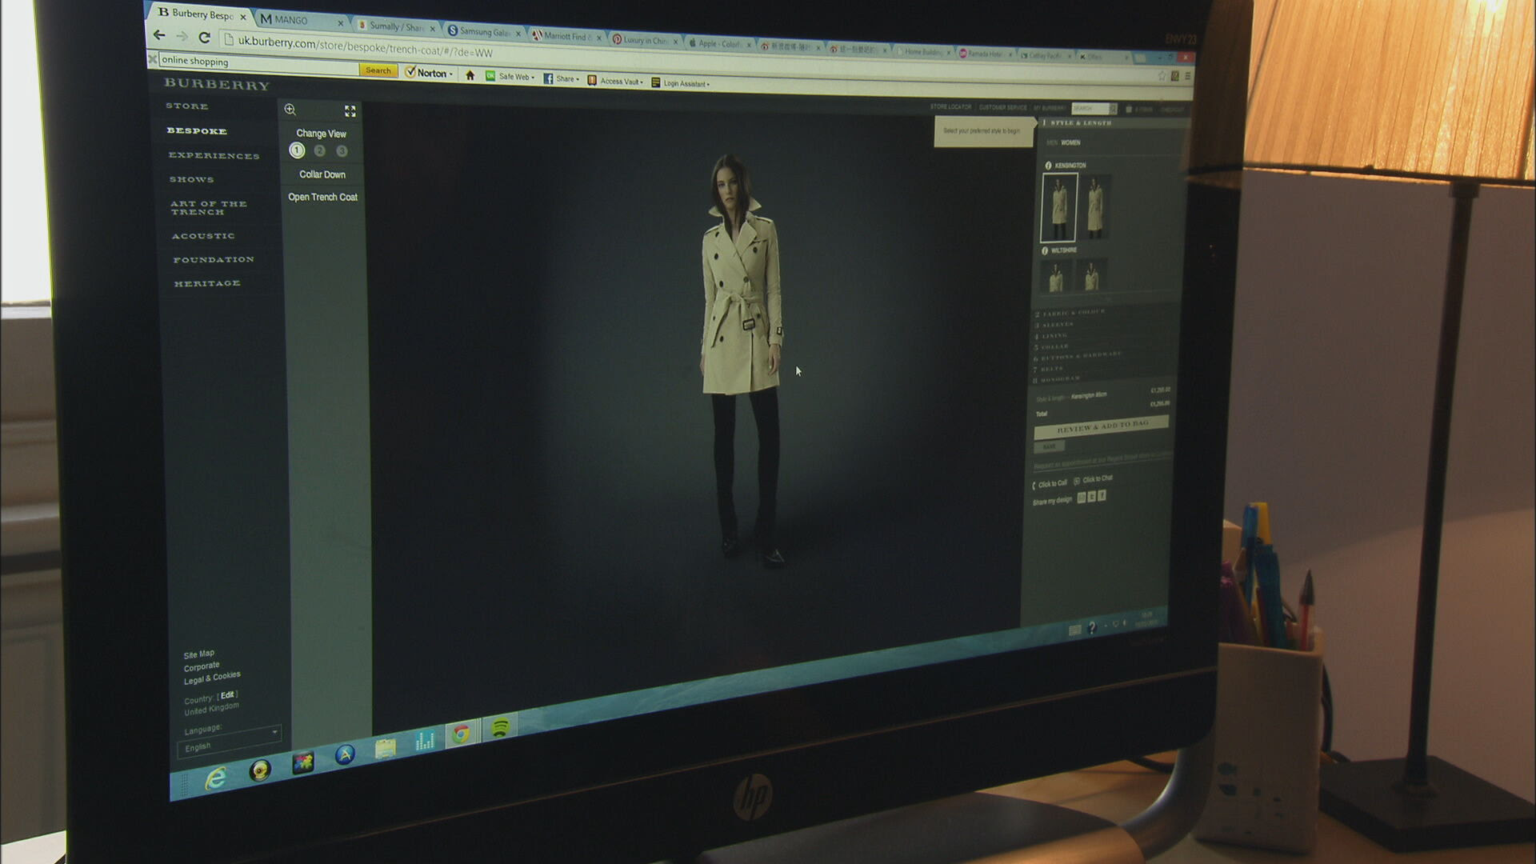
Task: Click the Open Trench Coat button
Action: click(x=323, y=197)
